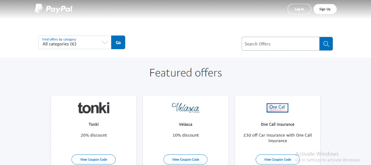View coupon code for One Call Insurance

tap(277, 159)
